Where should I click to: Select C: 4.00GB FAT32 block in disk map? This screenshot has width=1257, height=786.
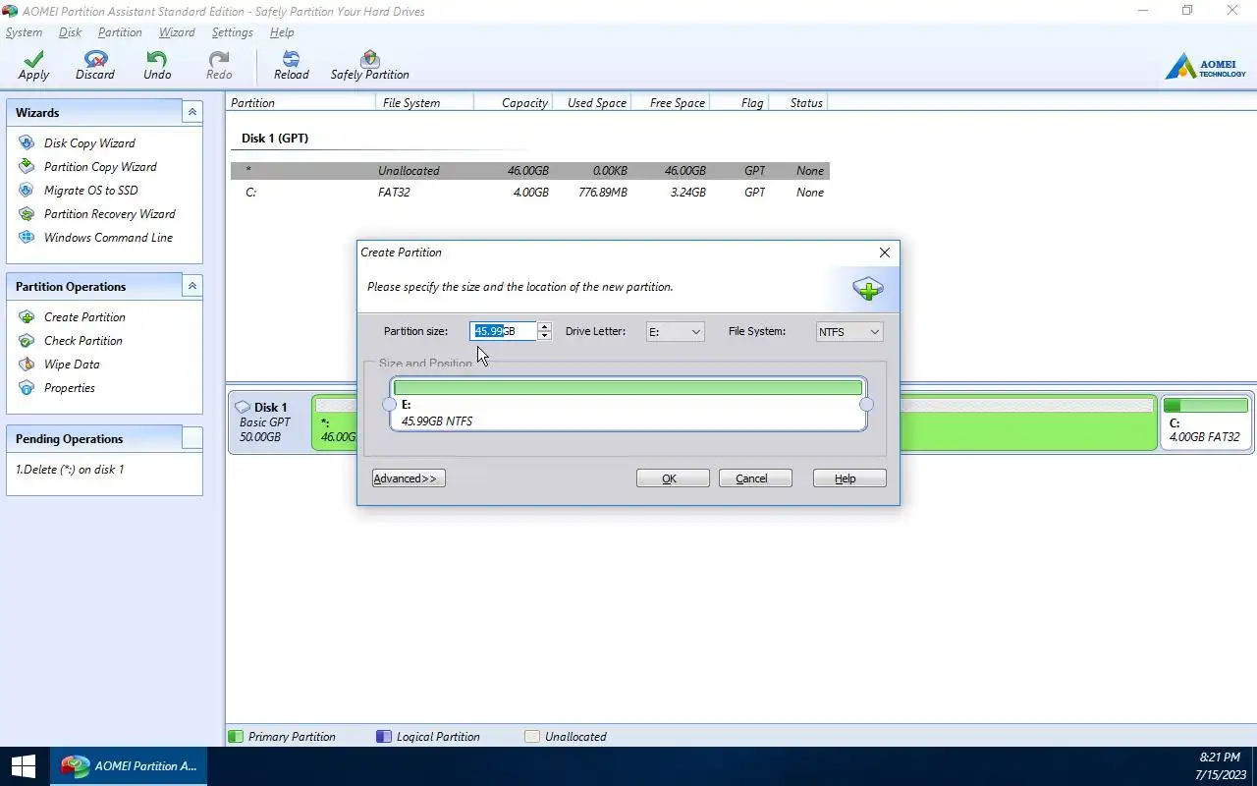(x=1205, y=422)
